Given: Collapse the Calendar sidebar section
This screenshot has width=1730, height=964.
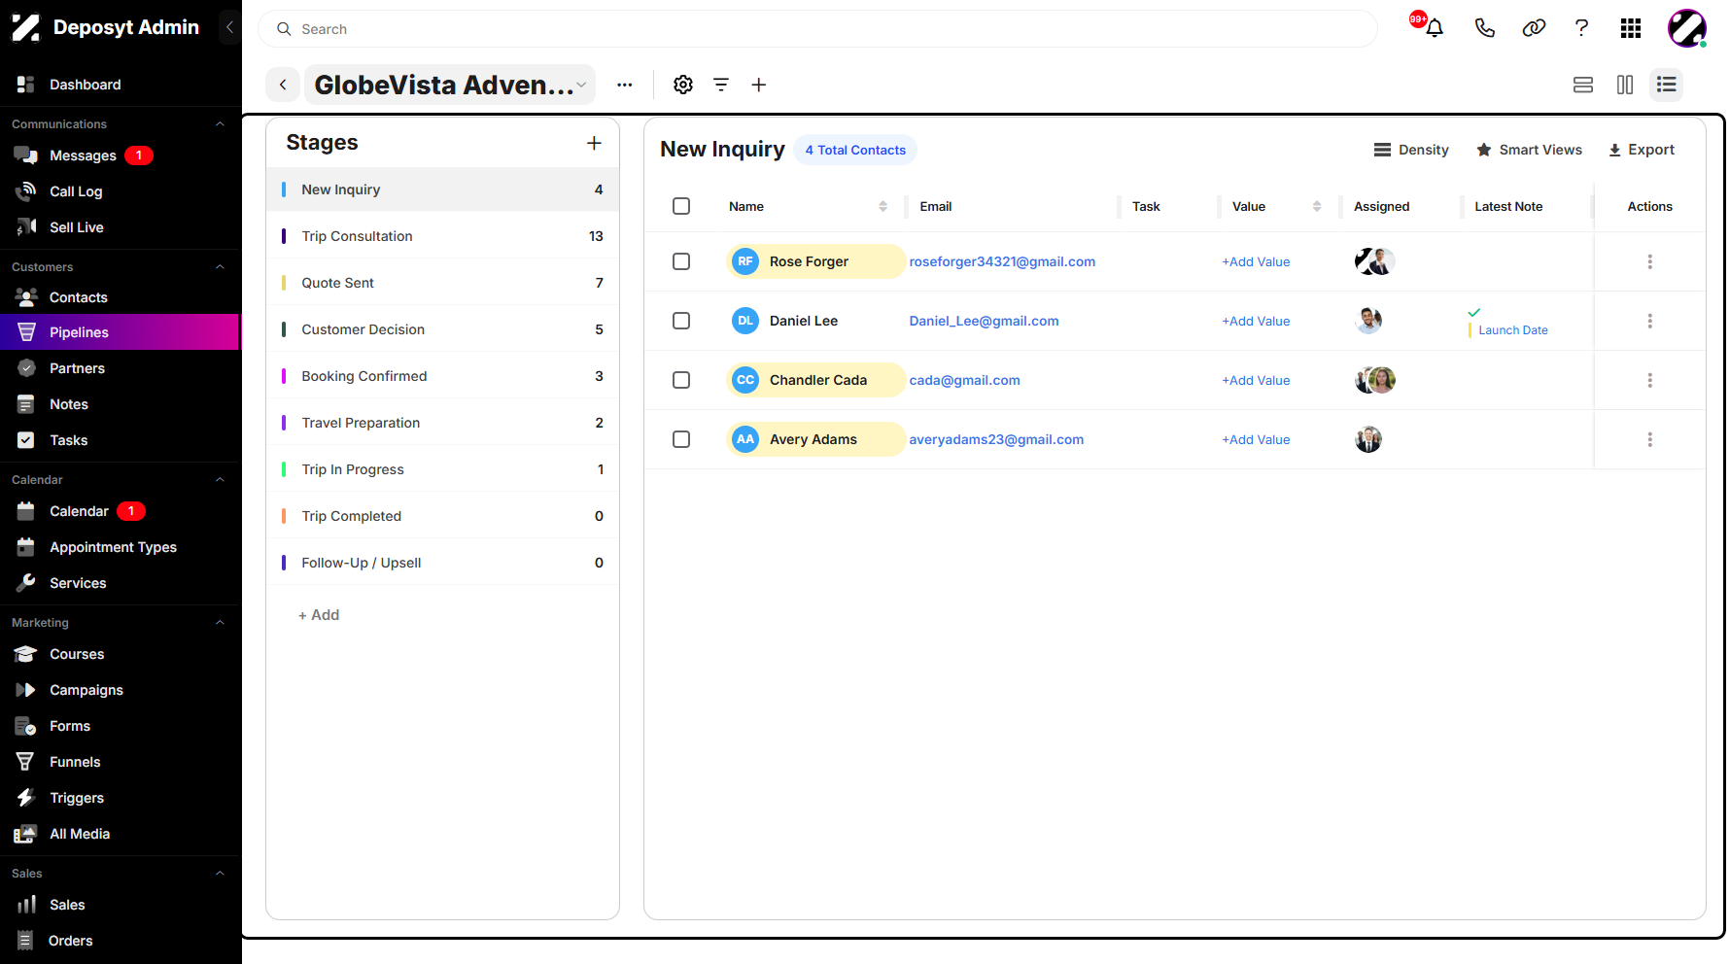Looking at the screenshot, I should 220,480.
